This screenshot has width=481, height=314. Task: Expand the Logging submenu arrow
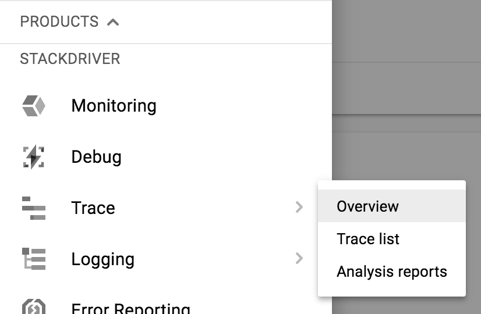tap(299, 258)
